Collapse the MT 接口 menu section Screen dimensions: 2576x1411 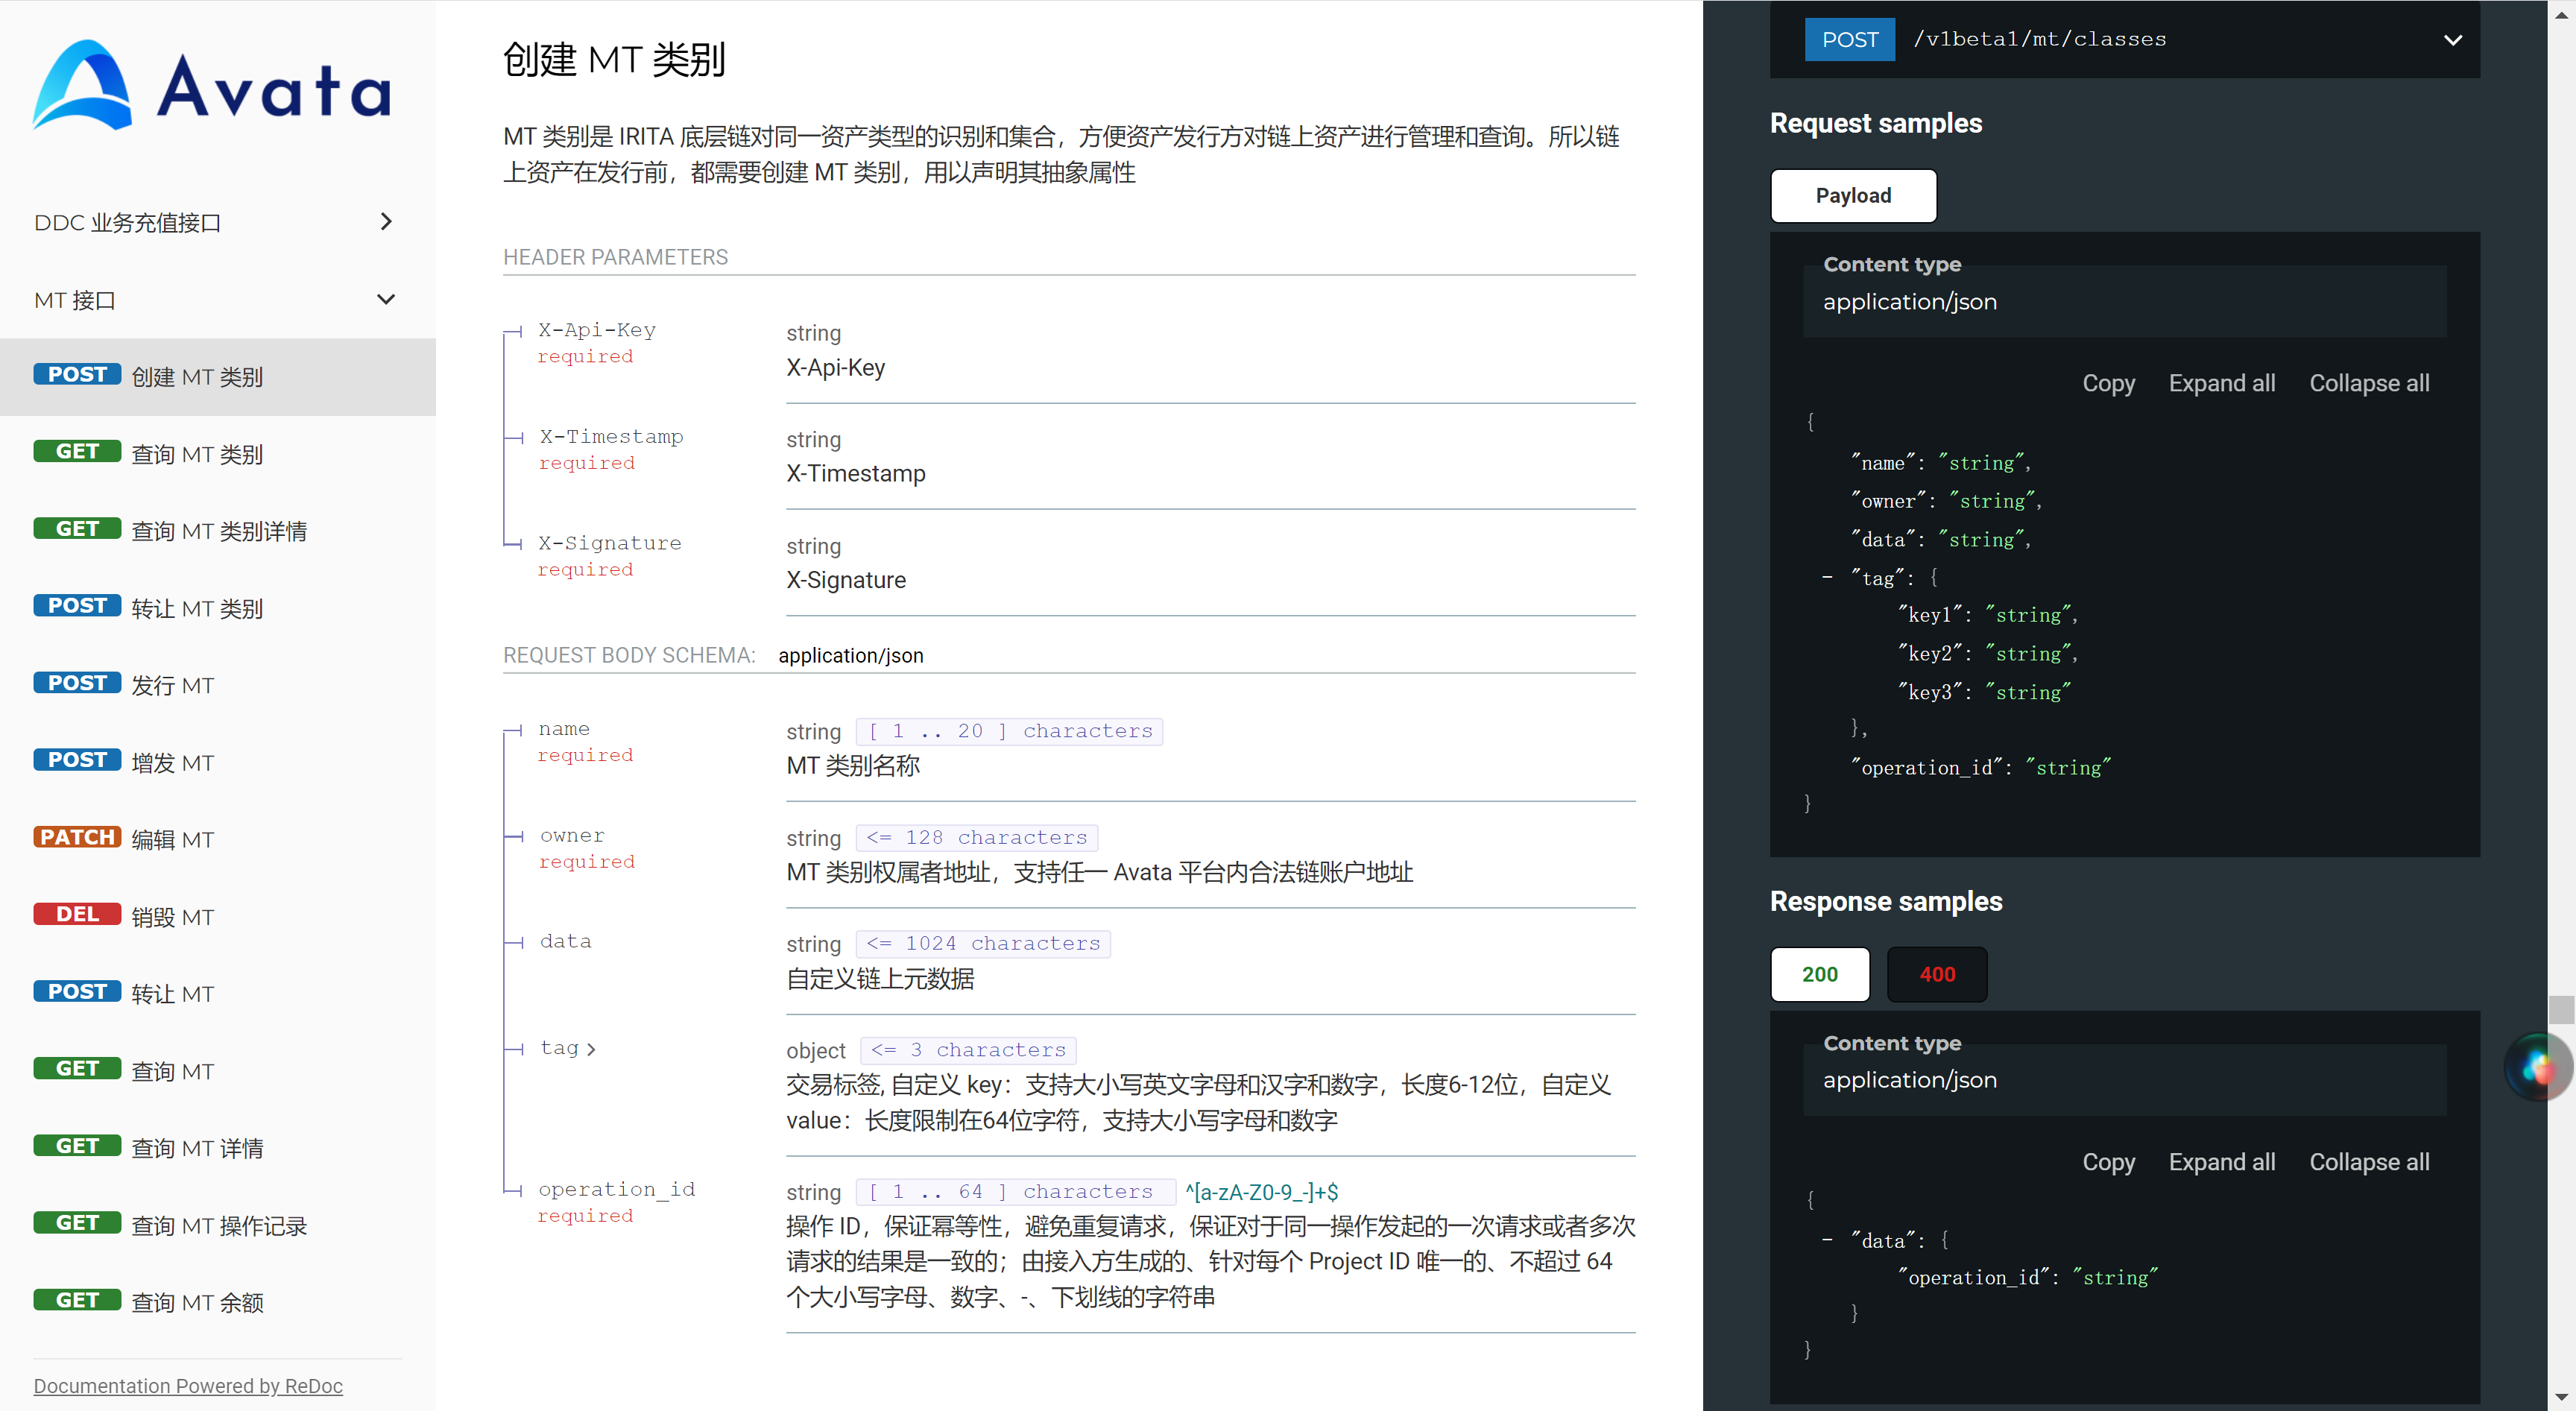[x=217, y=300]
